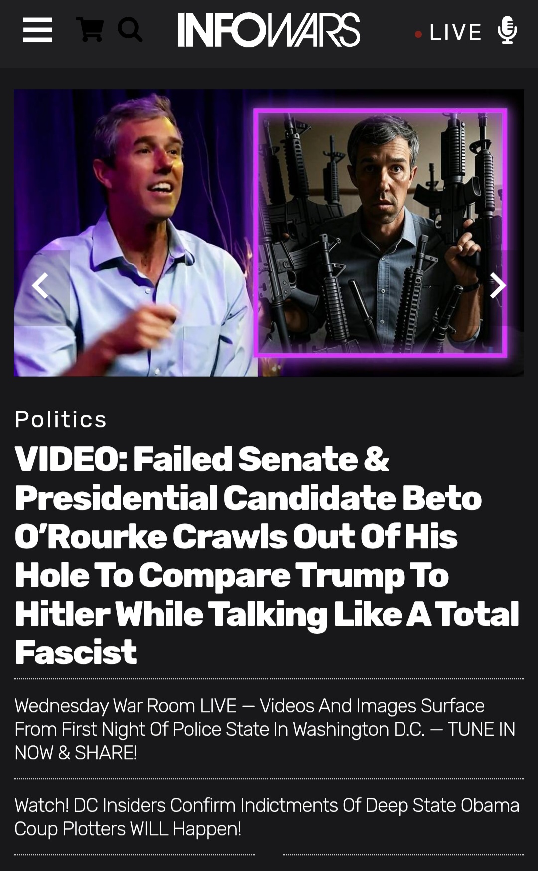Open the Beto O'Rourke video headline article
538x871 pixels.
point(267,555)
